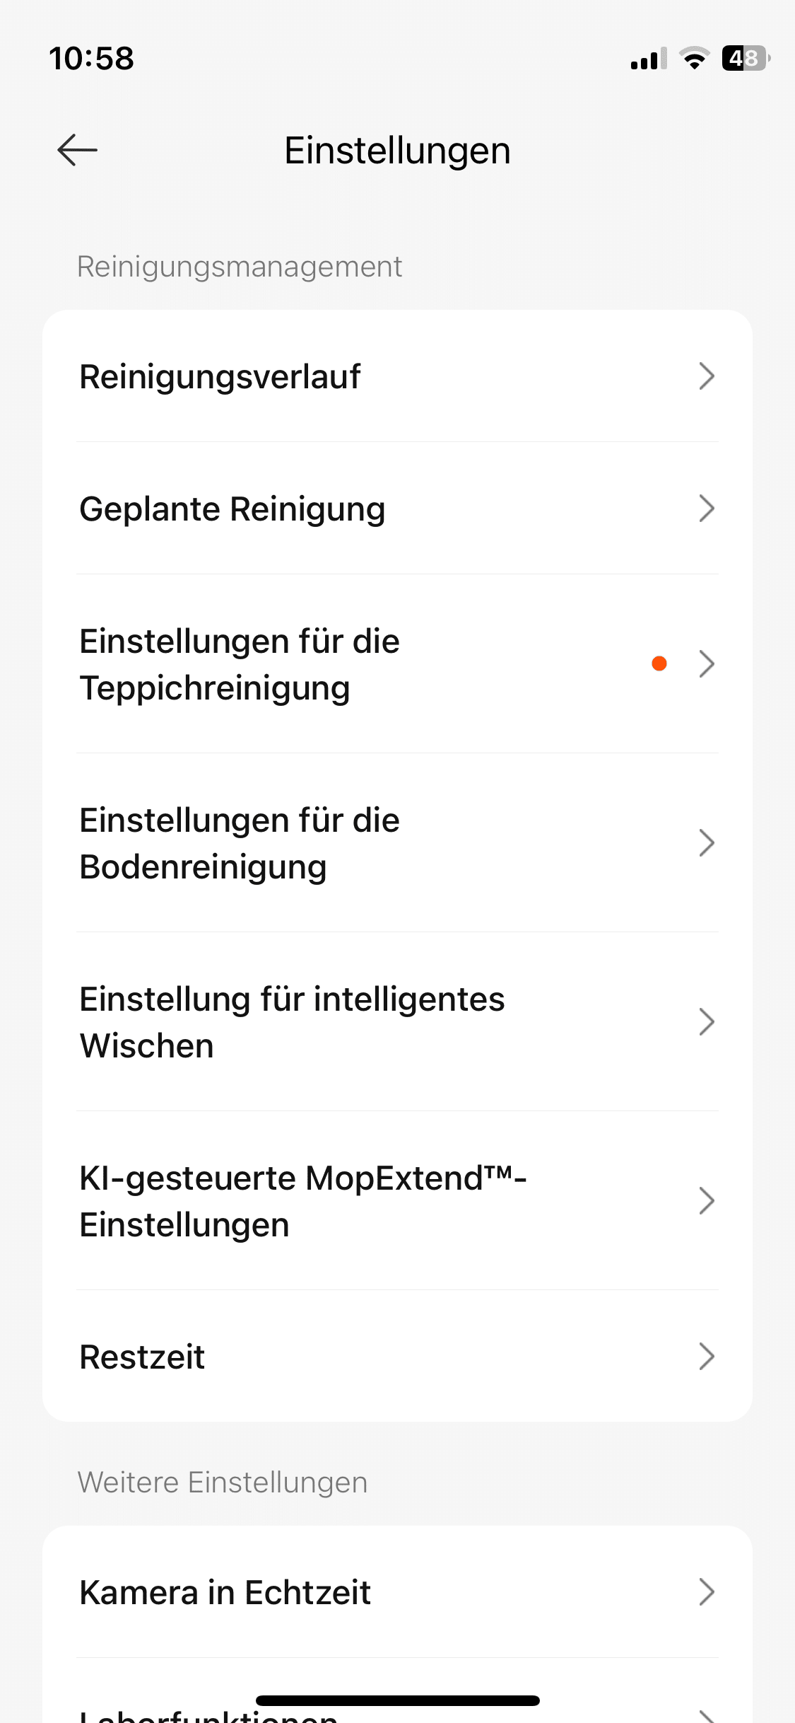Screen dimensions: 795x1723
Task: Tap chevron next to Kamera in Echtzeit
Action: [x=706, y=1592]
